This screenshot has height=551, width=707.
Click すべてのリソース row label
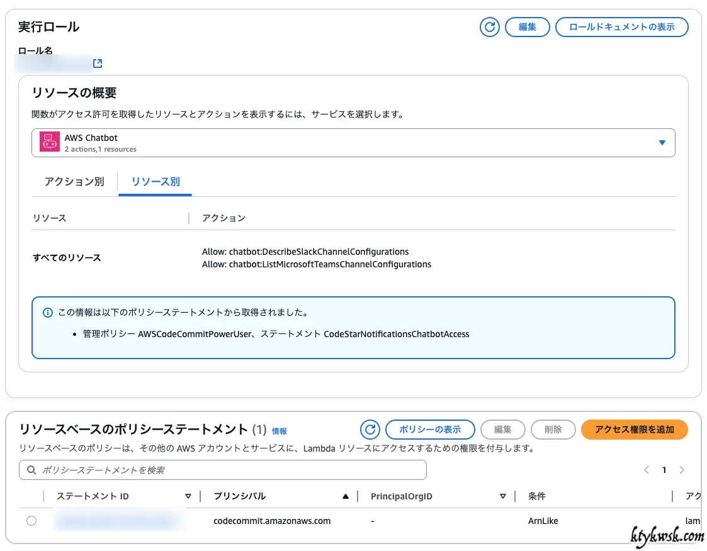click(67, 258)
